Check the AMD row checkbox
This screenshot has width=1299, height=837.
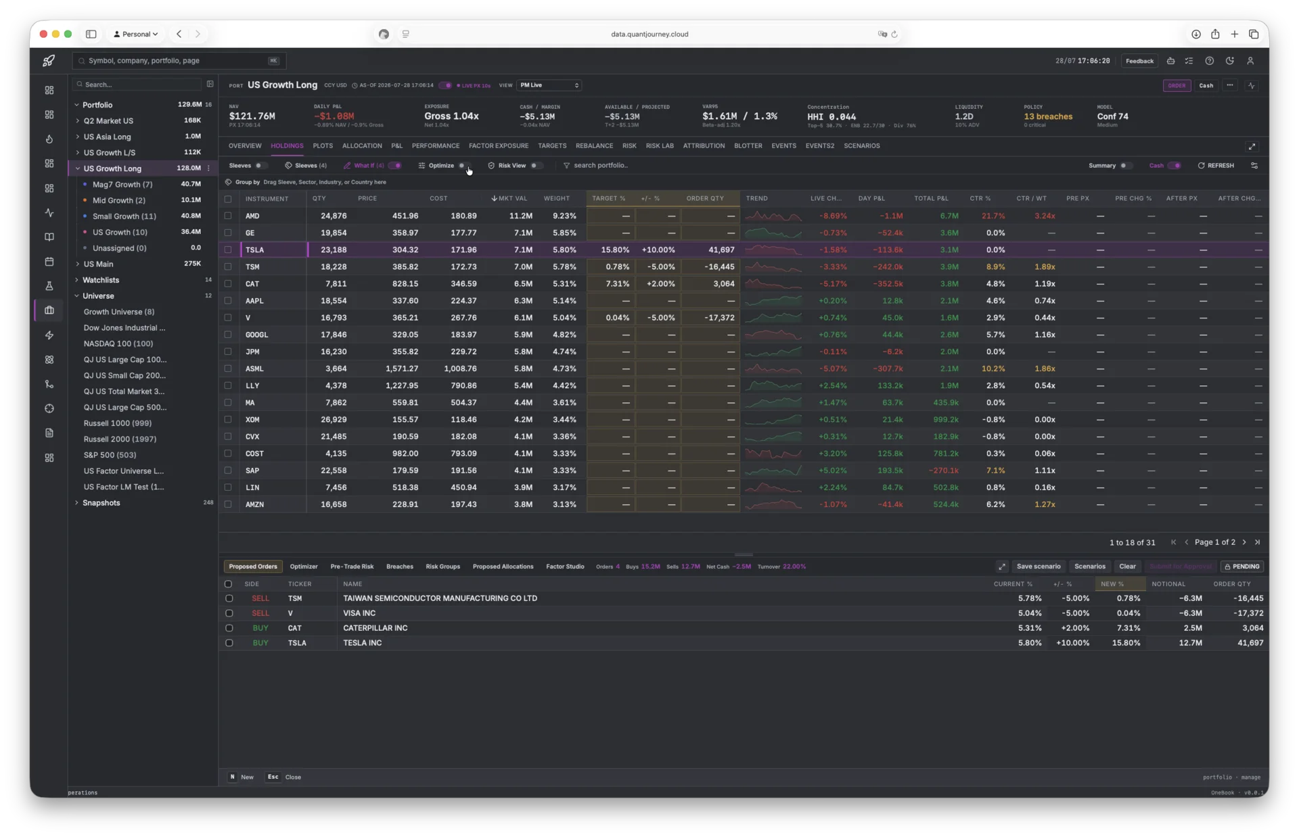coord(228,216)
